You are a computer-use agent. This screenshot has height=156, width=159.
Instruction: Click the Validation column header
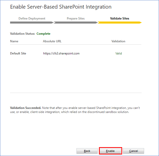118,41
